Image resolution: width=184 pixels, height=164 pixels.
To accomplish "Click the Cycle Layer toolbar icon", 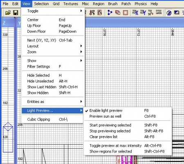I will (159, 12).
